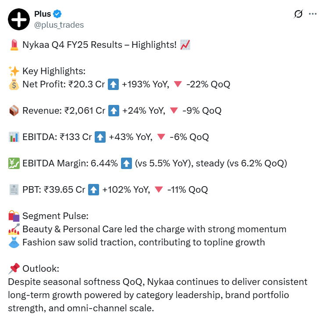Image resolution: width=327 pixels, height=324 pixels.
Task: Click the nail polish emoji by Beauty
Action: (14, 229)
